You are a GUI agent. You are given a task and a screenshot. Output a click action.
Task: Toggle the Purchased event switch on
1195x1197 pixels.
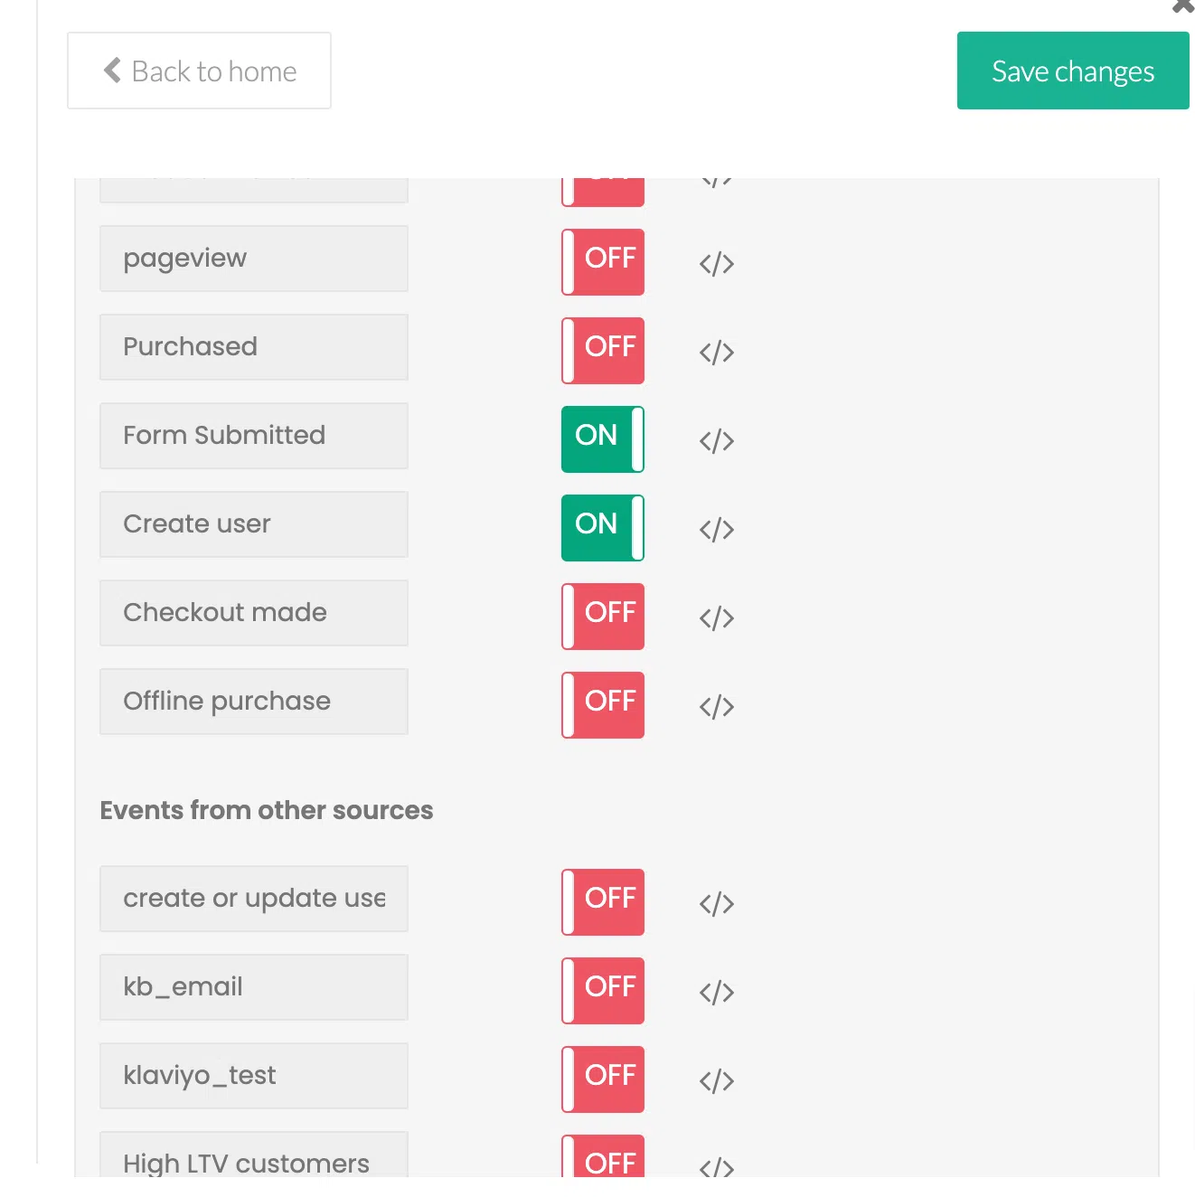(x=603, y=351)
